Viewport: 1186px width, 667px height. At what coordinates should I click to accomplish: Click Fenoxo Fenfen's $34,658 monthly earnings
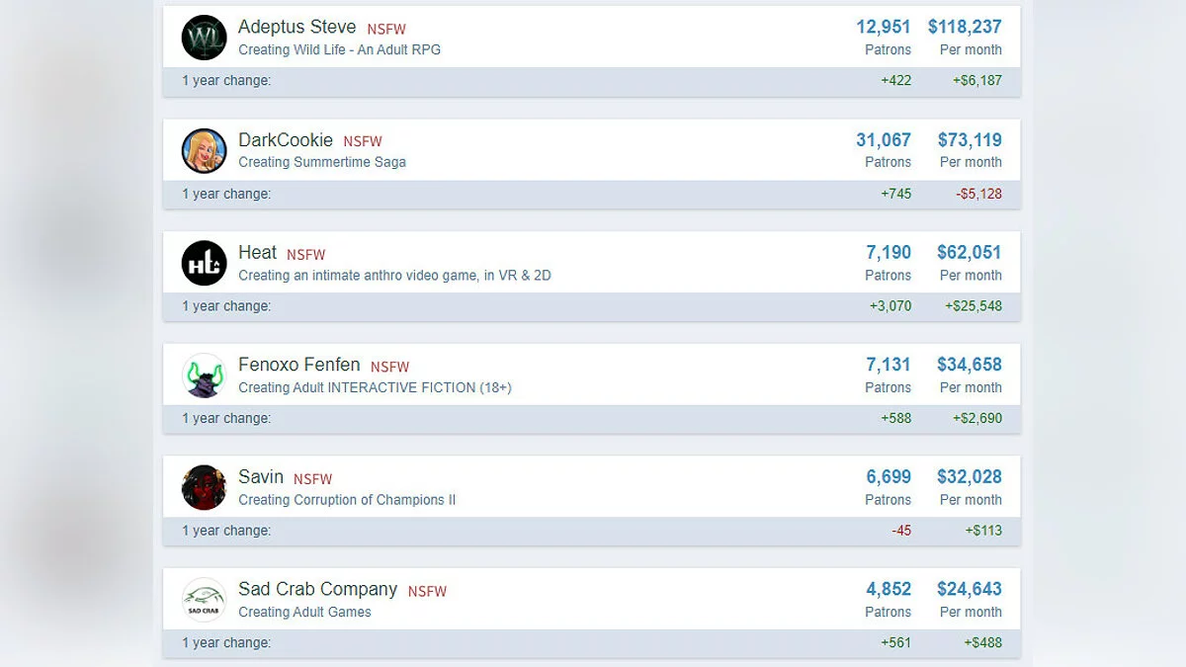tap(969, 365)
